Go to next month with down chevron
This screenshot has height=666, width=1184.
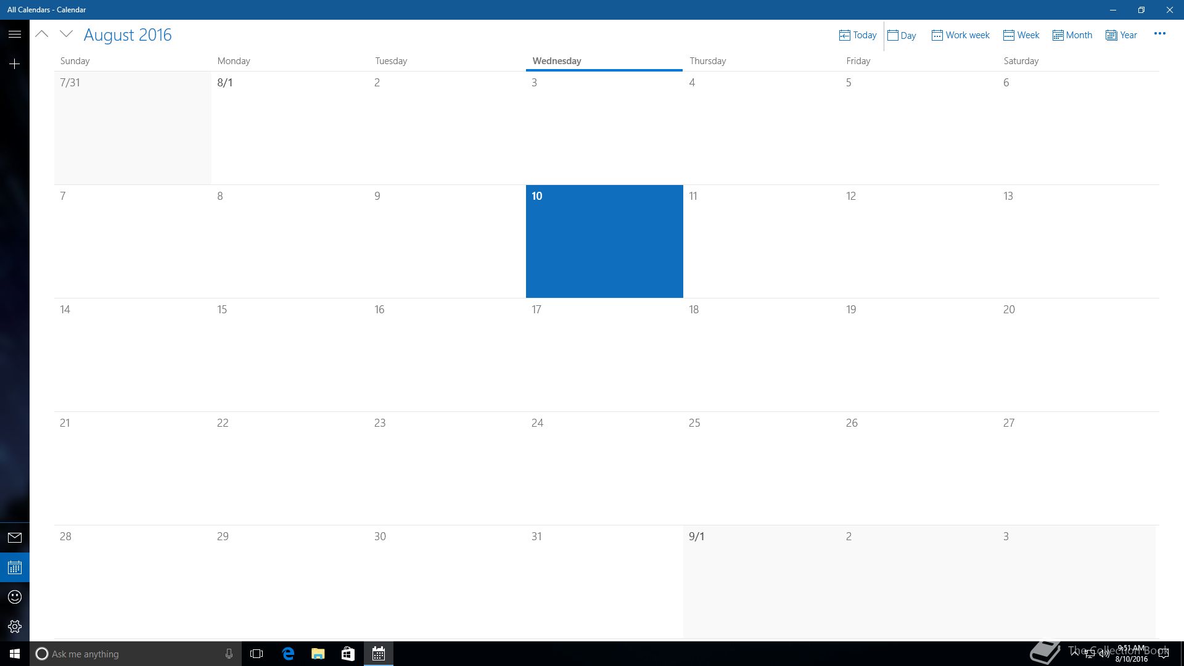66,35
